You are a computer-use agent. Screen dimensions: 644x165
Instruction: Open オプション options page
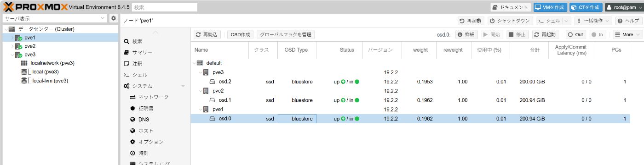(151, 142)
